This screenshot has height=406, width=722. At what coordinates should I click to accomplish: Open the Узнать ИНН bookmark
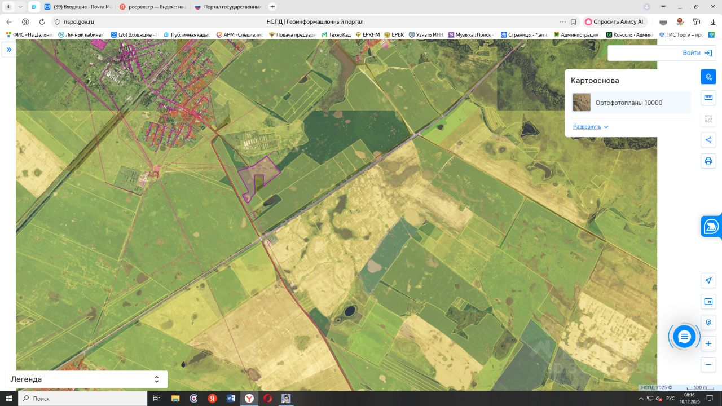[x=426, y=34]
